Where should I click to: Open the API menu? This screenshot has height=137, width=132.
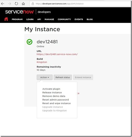[x=39, y=19]
